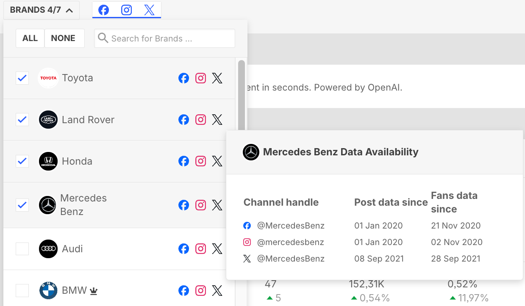
Task: Select the X platform tab at top
Action: (149, 10)
